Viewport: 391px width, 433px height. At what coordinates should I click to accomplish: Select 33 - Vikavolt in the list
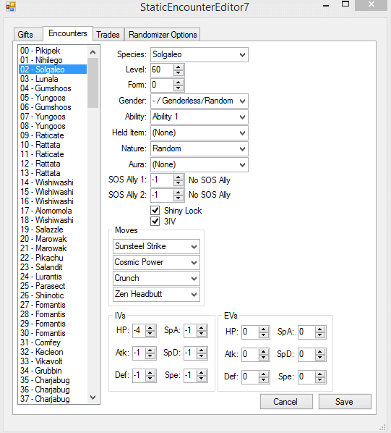pos(53,361)
